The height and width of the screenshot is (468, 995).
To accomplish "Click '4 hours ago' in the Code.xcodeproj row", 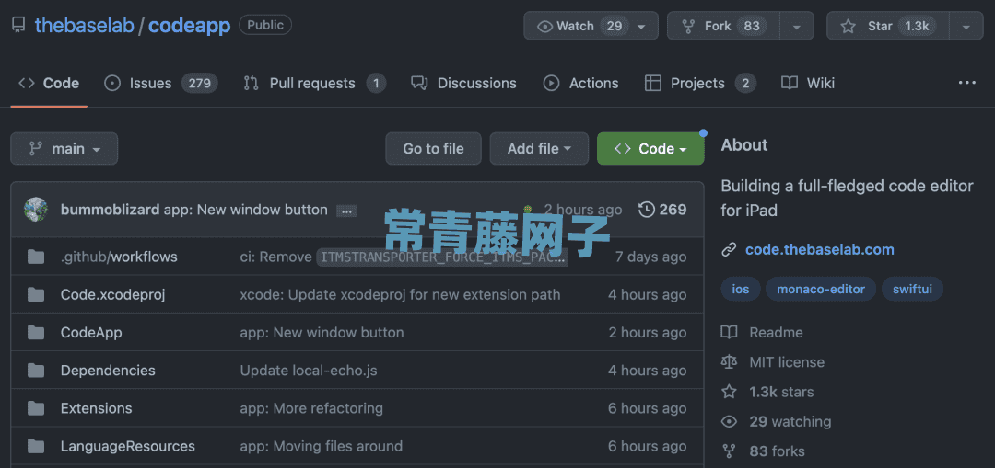I will coord(648,294).
